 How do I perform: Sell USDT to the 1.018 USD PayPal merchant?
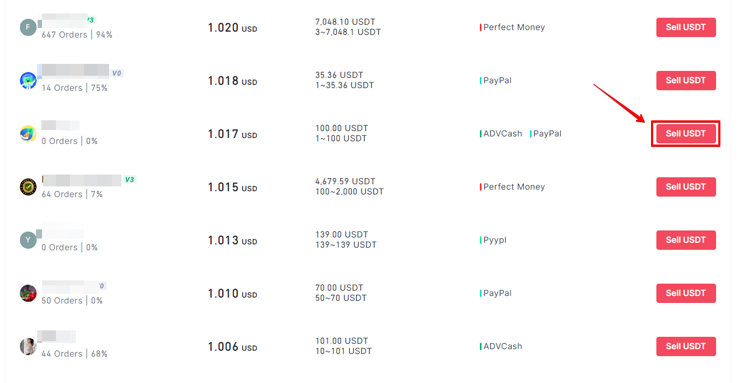(x=686, y=81)
